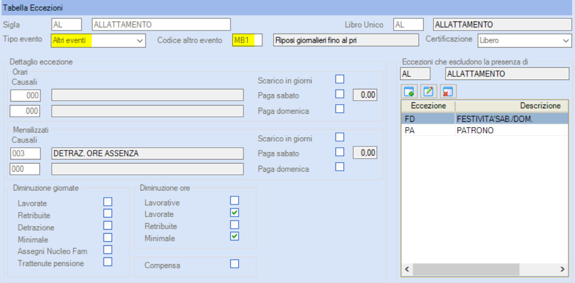Click the add exception icon above the table
The height and width of the screenshot is (283, 575).
click(x=409, y=91)
